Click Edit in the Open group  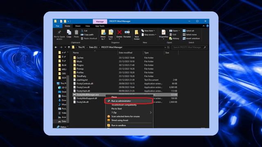click(x=173, y=35)
